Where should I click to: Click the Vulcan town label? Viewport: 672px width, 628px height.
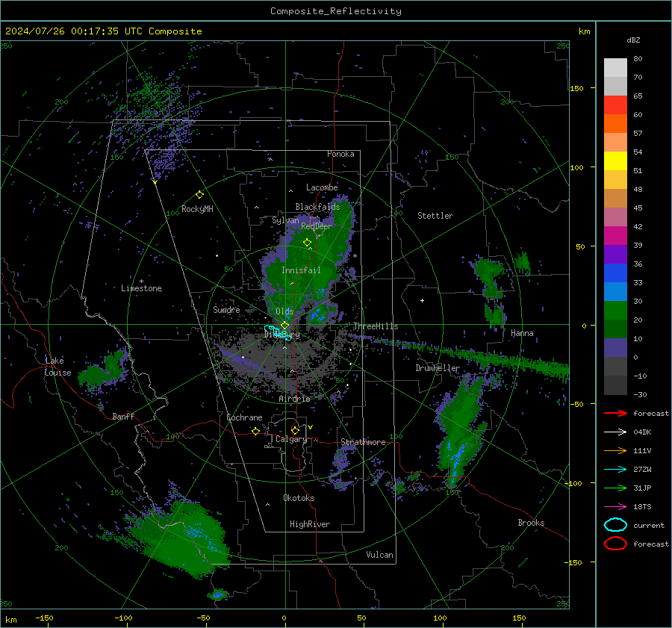click(x=379, y=555)
